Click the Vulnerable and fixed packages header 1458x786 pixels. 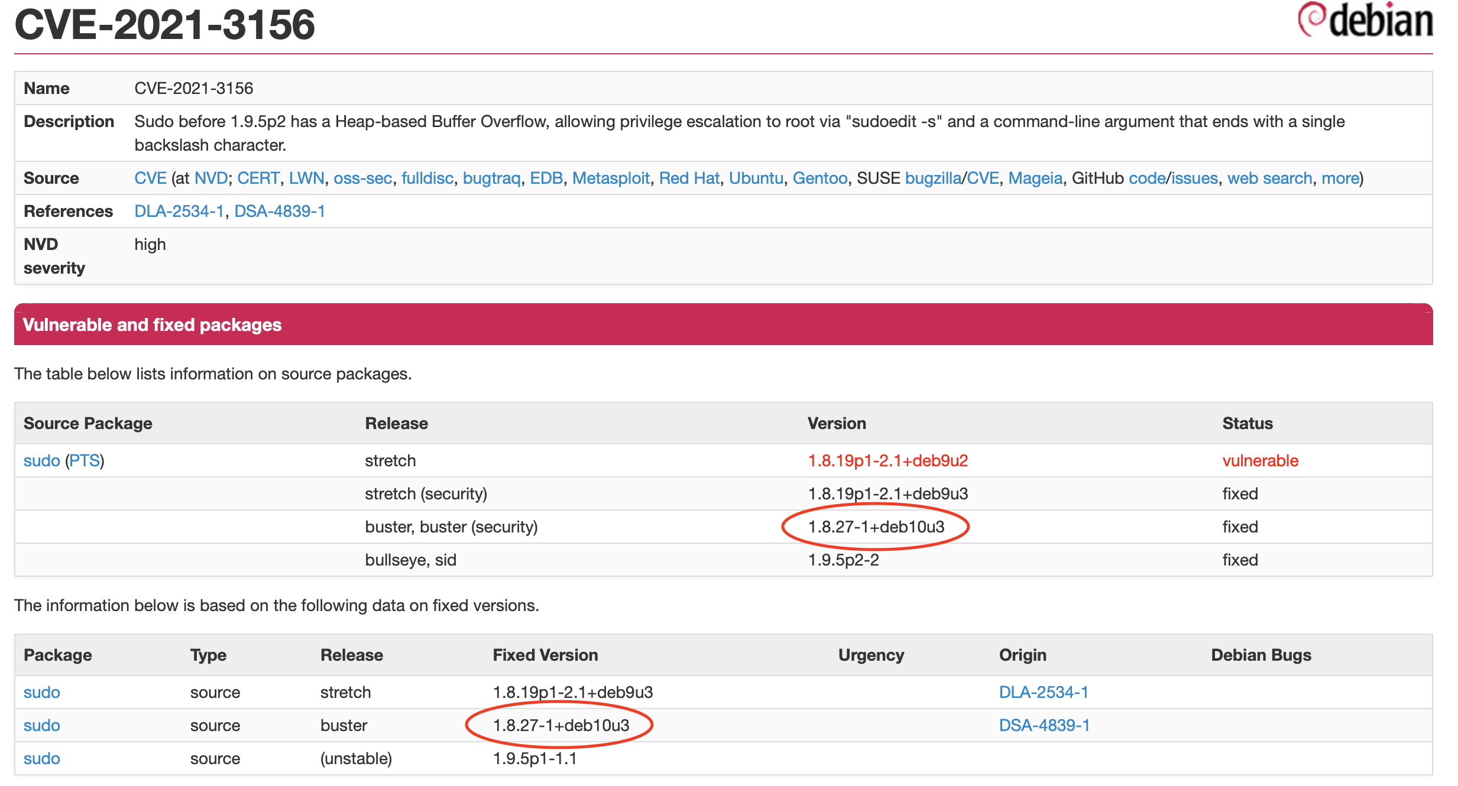[152, 324]
